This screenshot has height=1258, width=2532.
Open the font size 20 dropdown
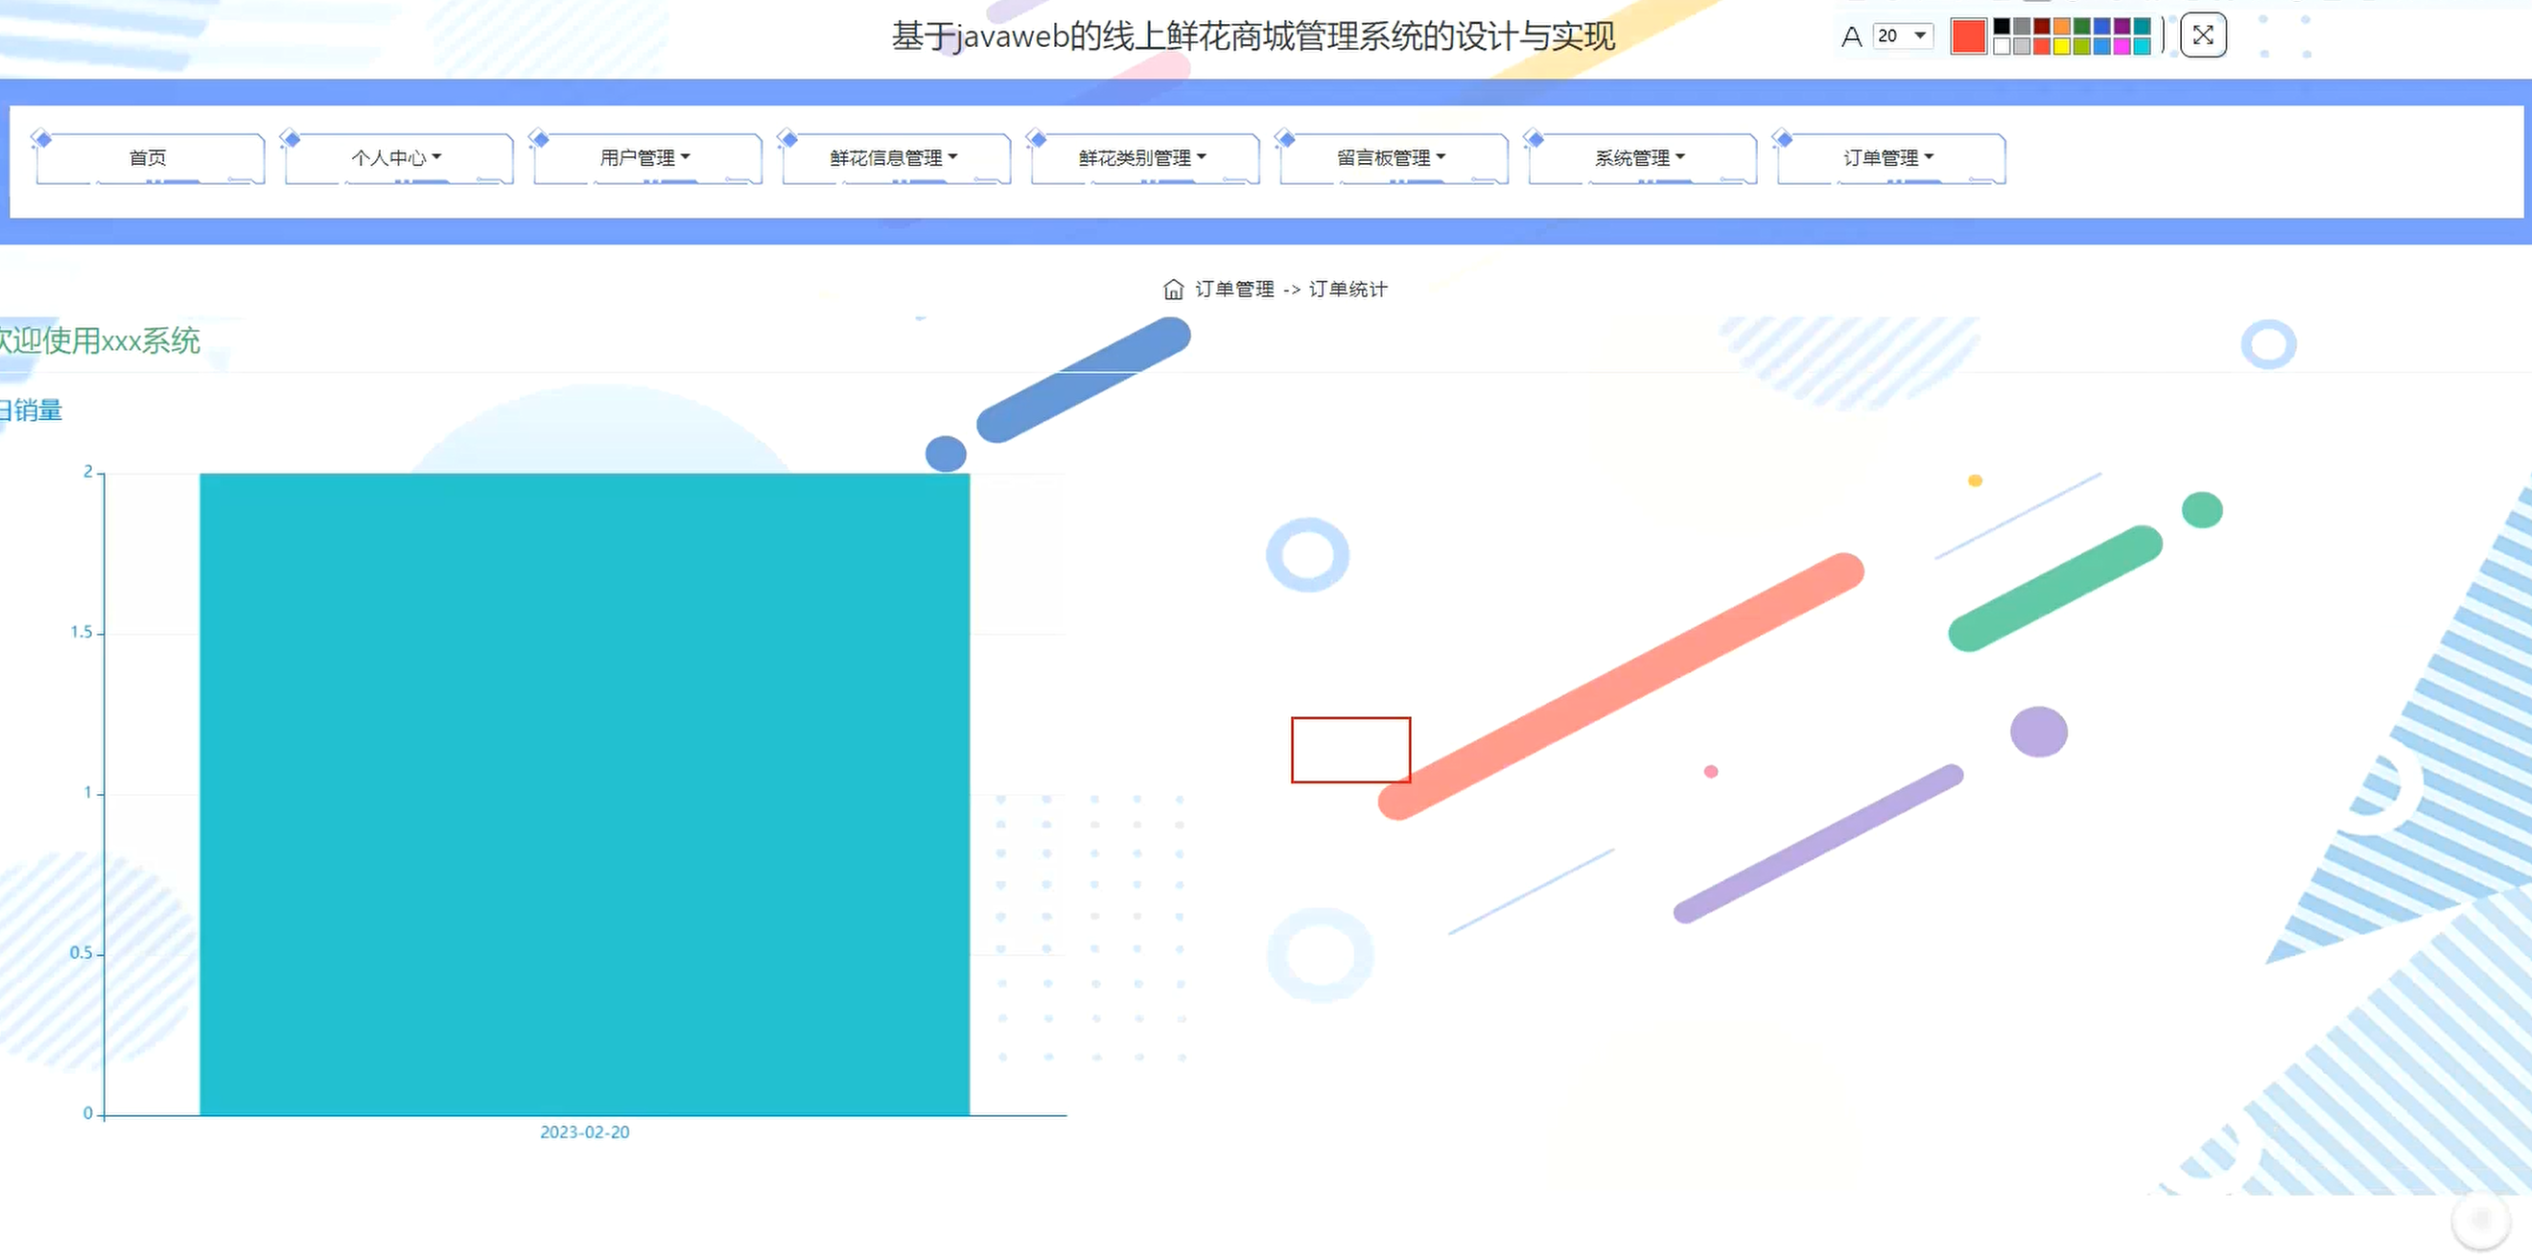(1904, 36)
